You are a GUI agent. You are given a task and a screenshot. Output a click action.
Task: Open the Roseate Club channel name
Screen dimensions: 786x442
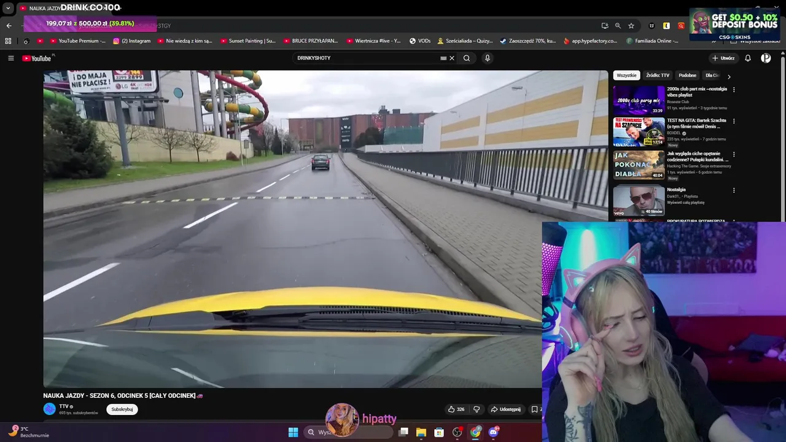point(678,102)
